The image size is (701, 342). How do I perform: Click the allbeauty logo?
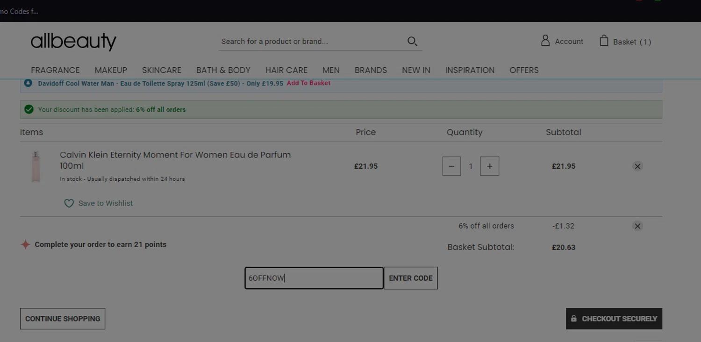(x=73, y=42)
